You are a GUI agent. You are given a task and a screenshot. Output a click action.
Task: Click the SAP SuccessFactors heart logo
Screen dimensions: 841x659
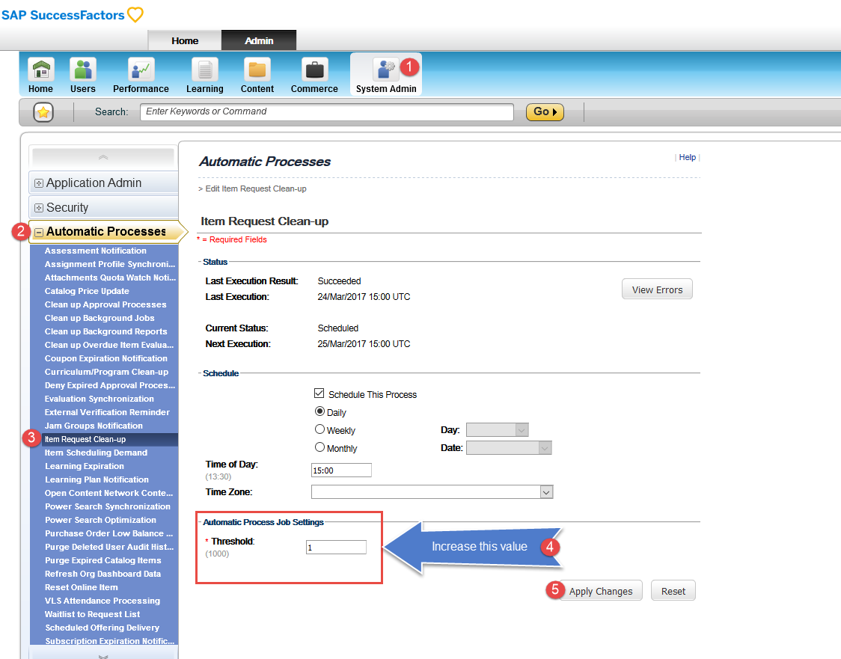pos(135,14)
